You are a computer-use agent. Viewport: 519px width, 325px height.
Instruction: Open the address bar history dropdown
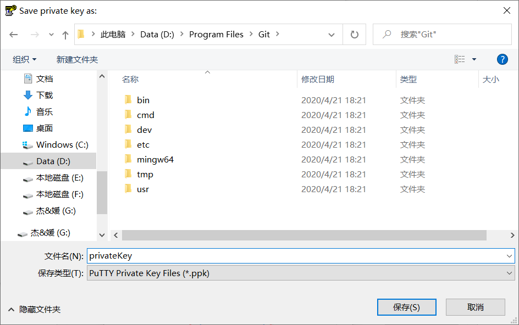pos(332,34)
